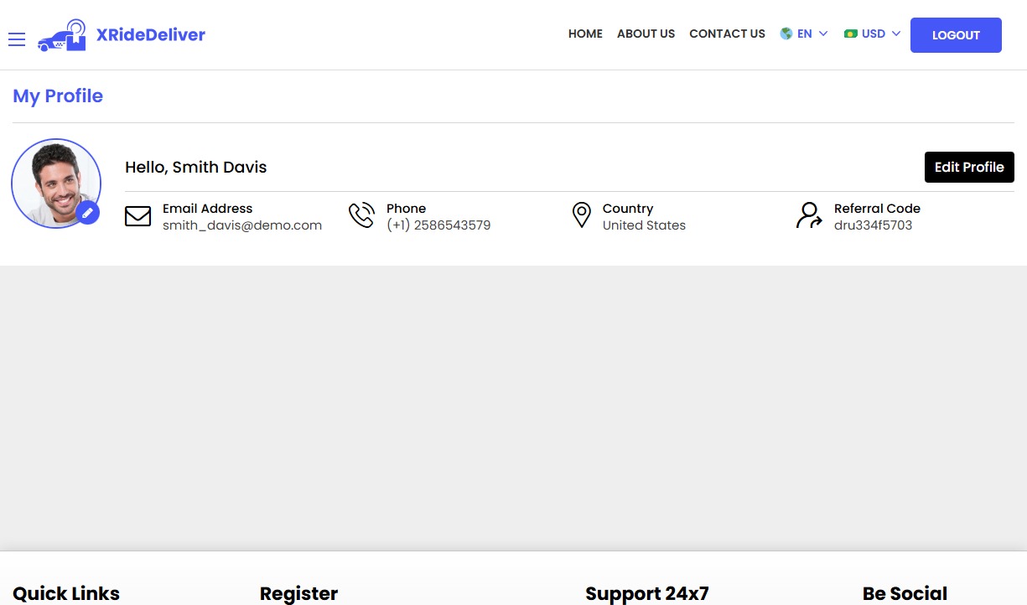Click the phone handset icon
This screenshot has width=1027, height=605.
click(361, 215)
